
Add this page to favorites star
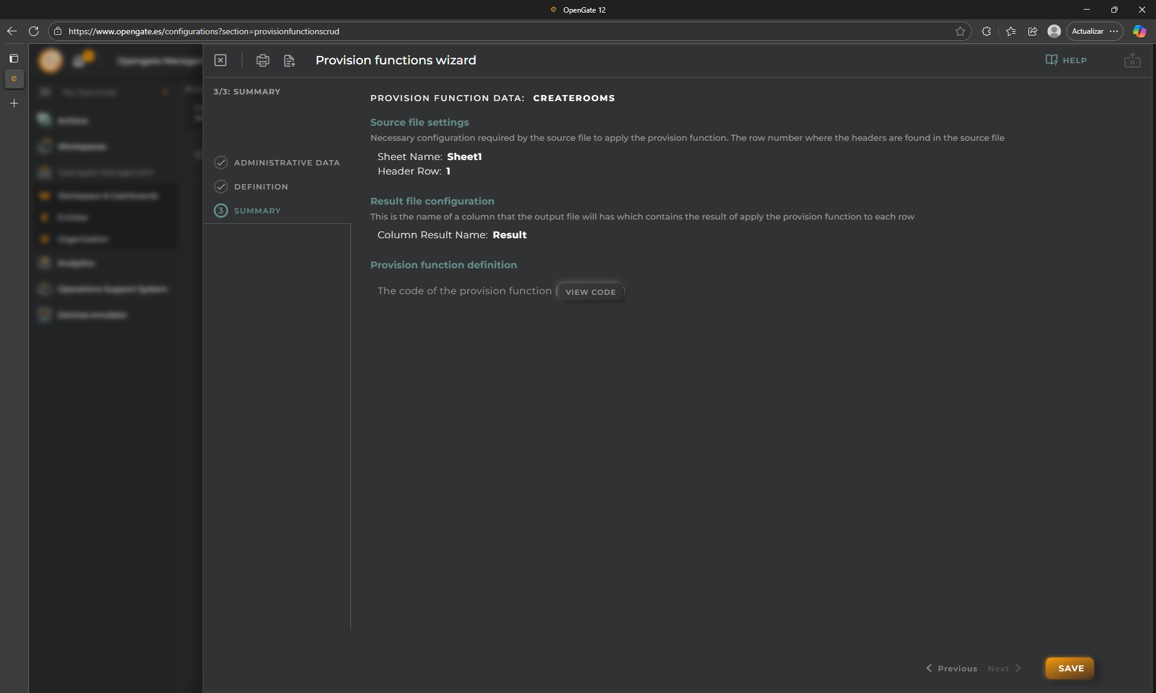point(960,31)
